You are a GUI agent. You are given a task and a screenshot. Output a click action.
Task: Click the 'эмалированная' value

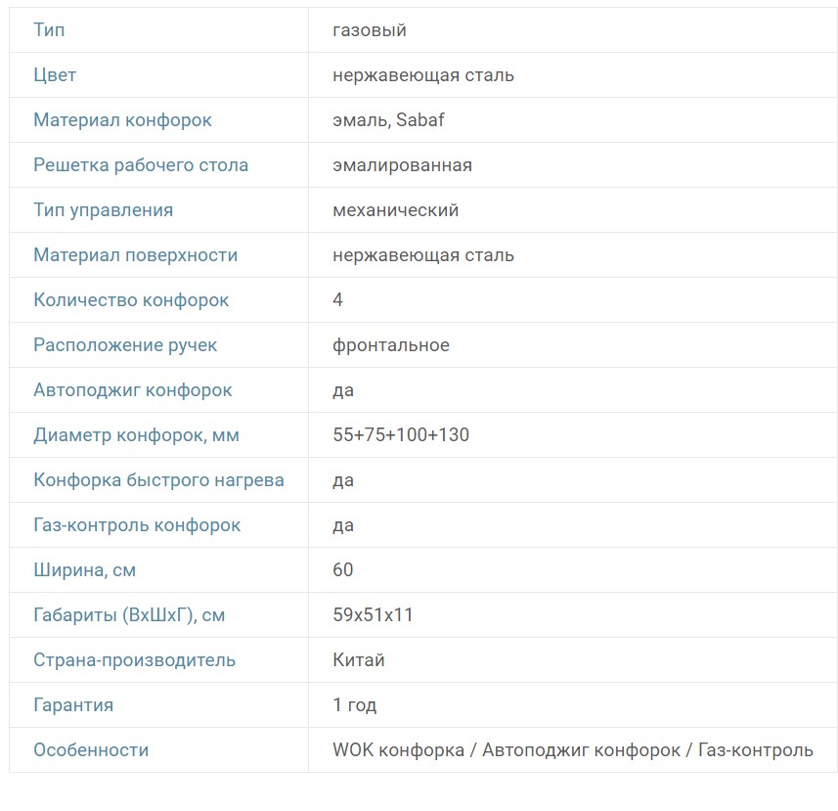click(402, 165)
